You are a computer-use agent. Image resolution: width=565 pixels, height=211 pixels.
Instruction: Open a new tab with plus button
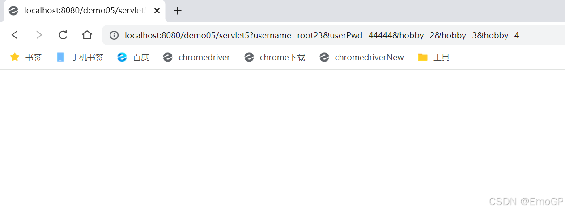point(178,11)
